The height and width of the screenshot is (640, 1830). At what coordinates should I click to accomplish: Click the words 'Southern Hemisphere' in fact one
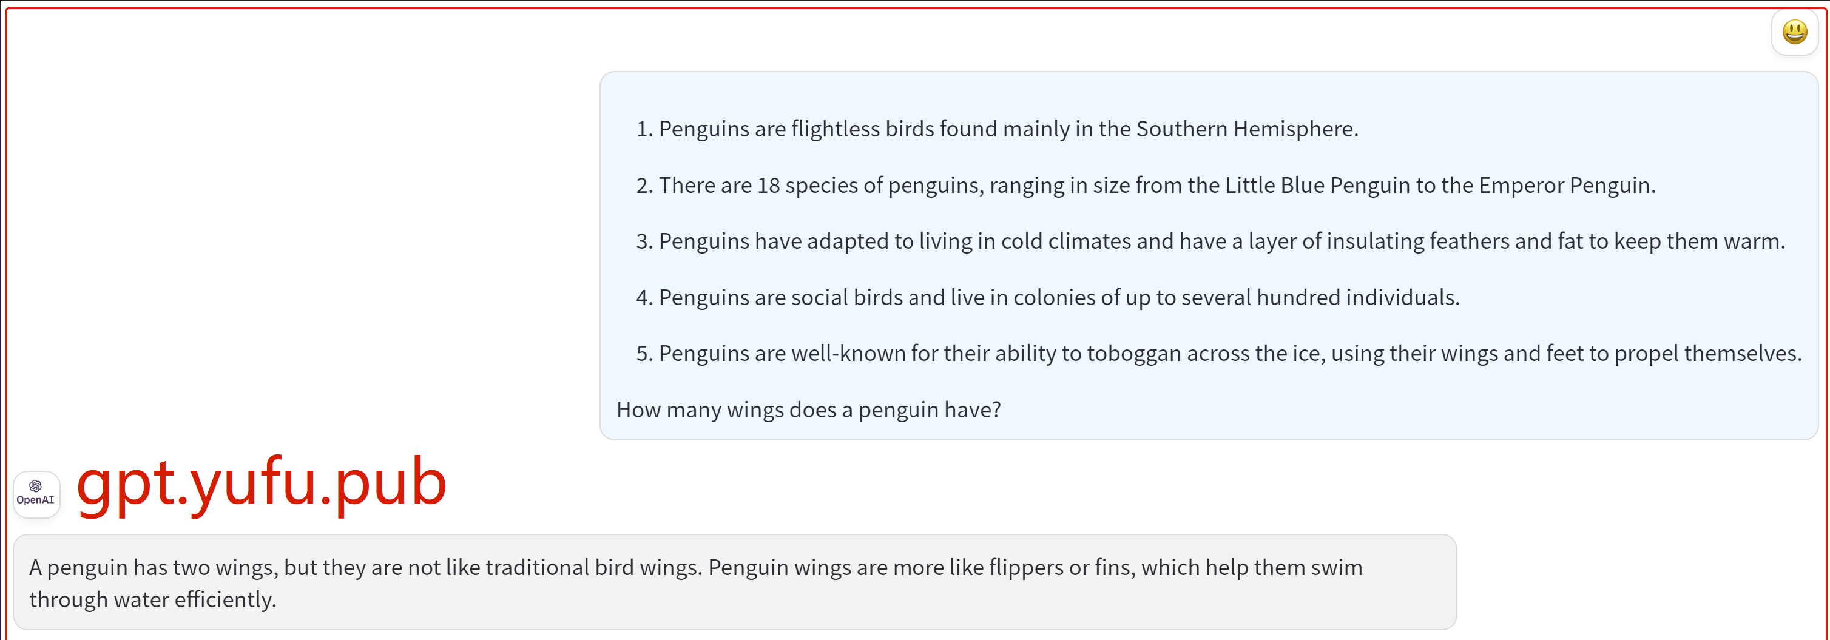(1246, 129)
